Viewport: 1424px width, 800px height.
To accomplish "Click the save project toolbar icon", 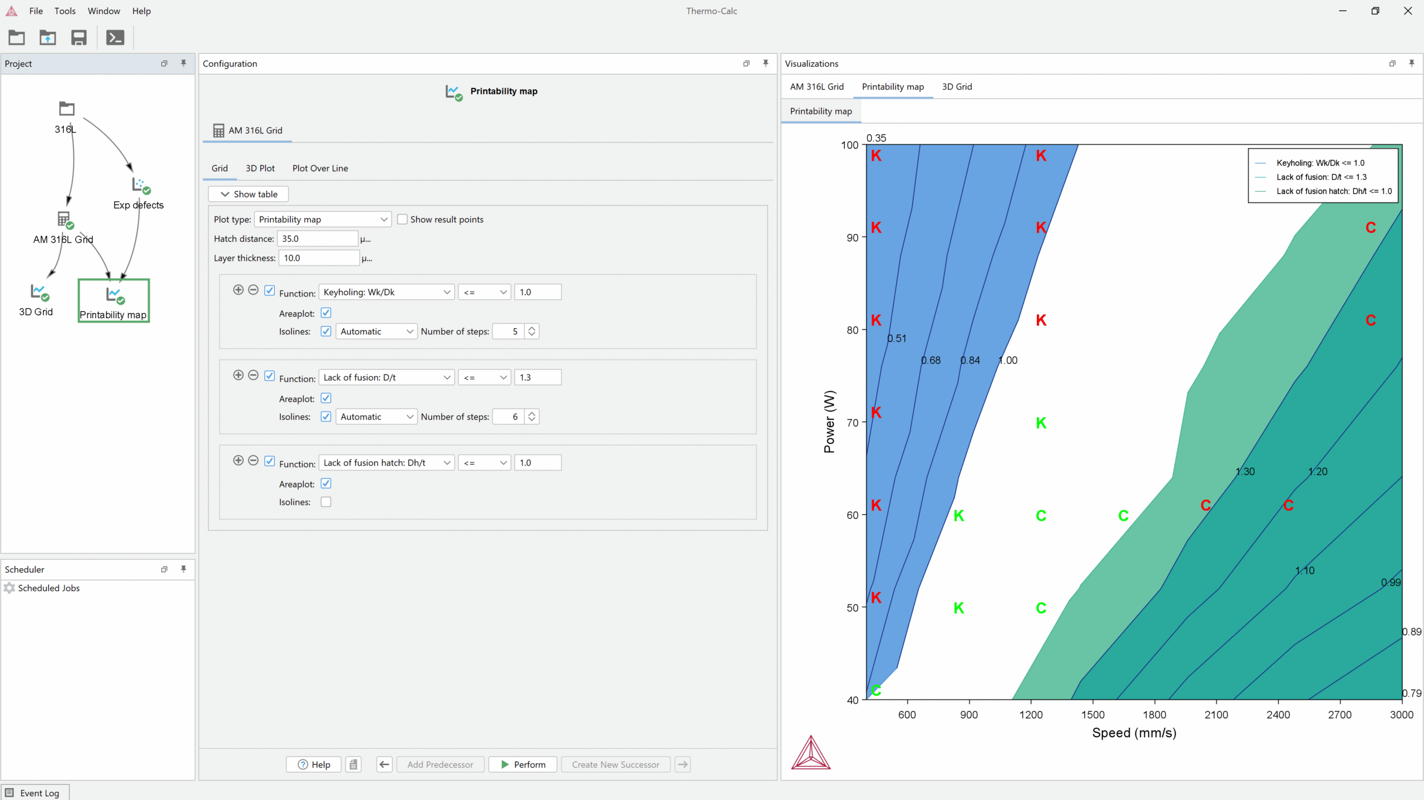I will (x=78, y=38).
